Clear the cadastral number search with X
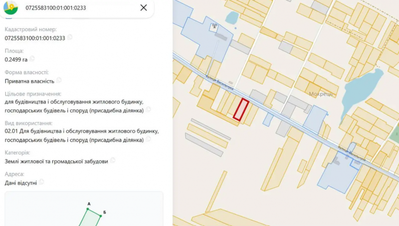Viewport: 399px width, 226px height. point(144,7)
